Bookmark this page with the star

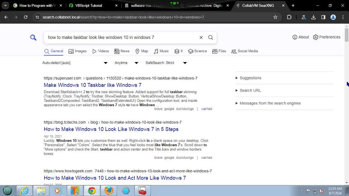(275, 17)
